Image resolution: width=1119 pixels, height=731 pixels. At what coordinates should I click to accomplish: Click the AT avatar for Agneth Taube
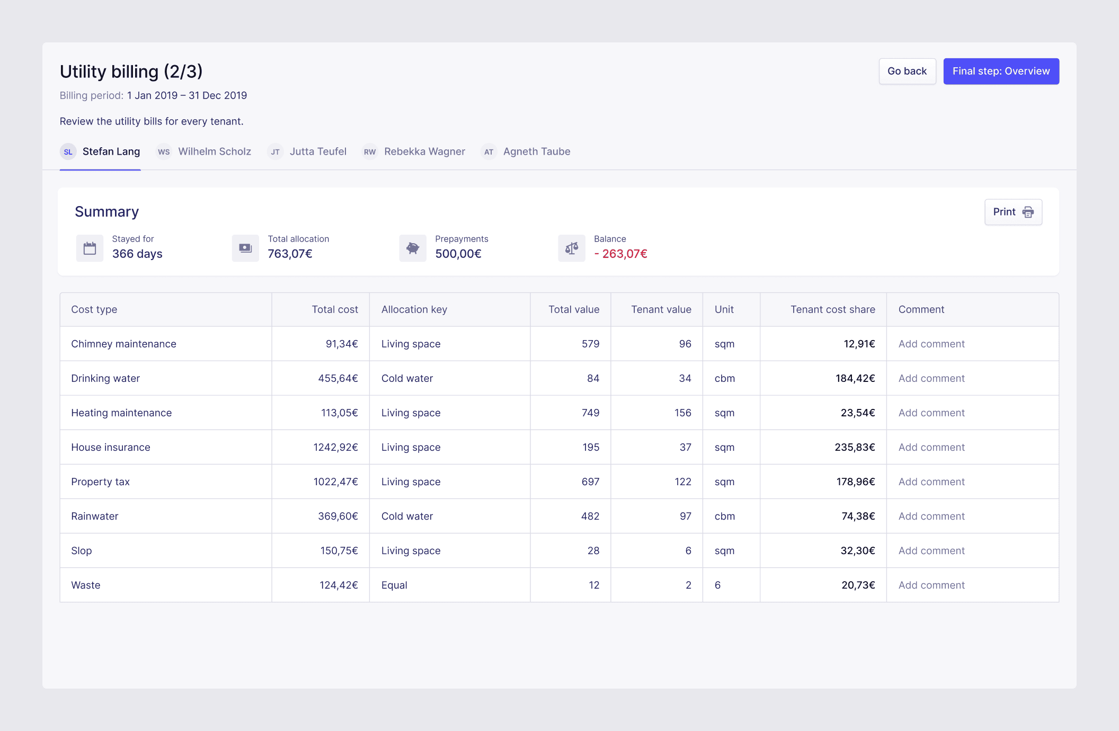tap(488, 151)
